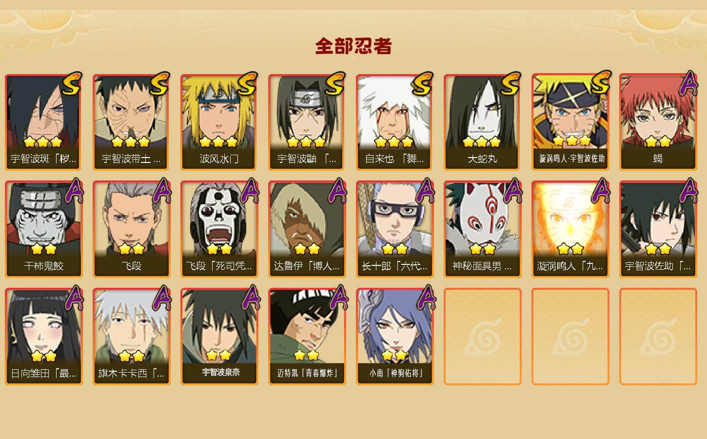This screenshot has height=439, width=707.
Task: Select the 神秘面具男 fox-mask card
Action: [x=482, y=229]
